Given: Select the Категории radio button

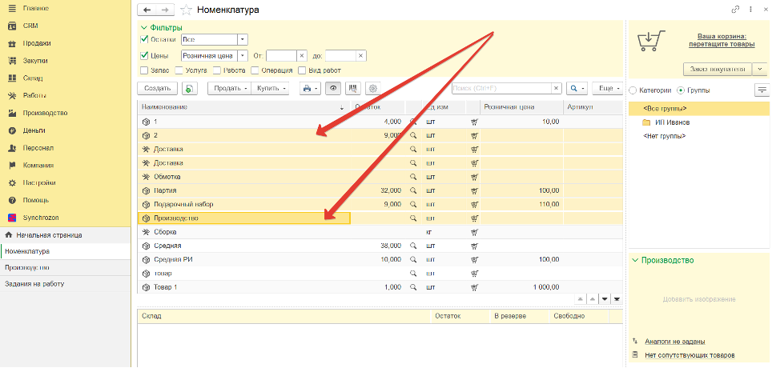Looking at the screenshot, I should coord(633,90).
